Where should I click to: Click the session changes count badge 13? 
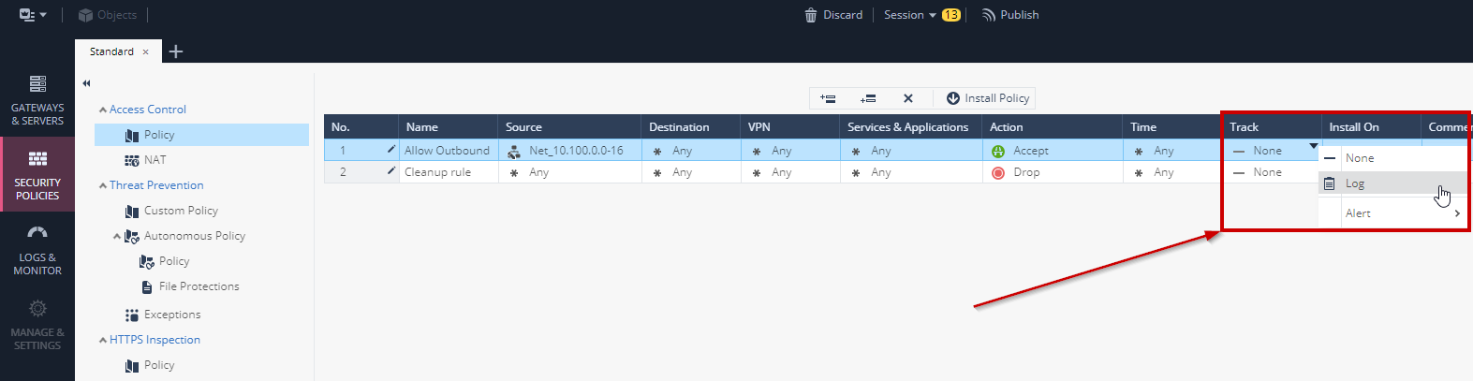coord(951,15)
